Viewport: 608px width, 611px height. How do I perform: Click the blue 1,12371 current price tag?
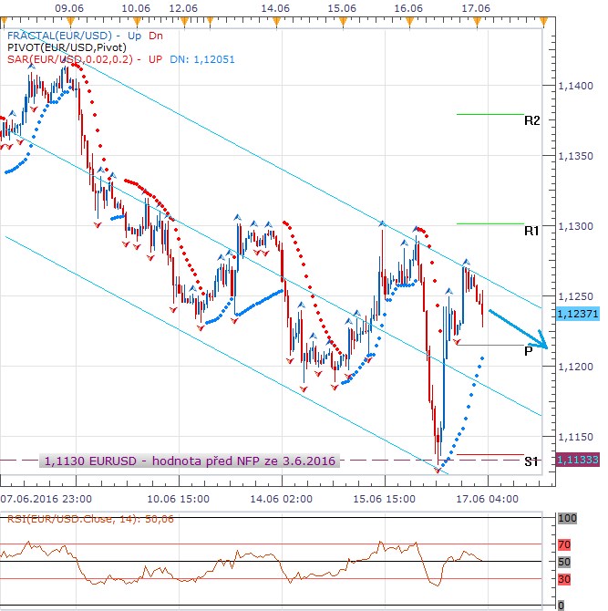[x=576, y=312]
